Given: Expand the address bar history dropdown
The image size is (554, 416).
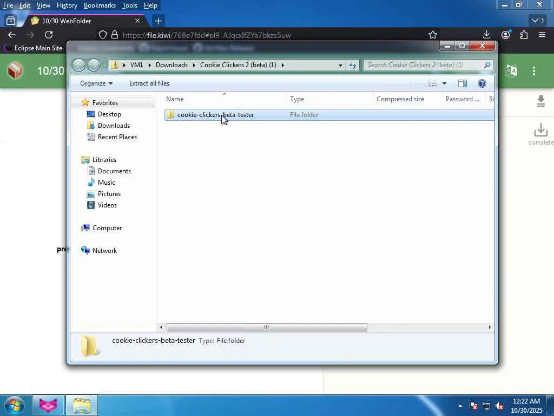Looking at the screenshot, I should click(x=340, y=65).
